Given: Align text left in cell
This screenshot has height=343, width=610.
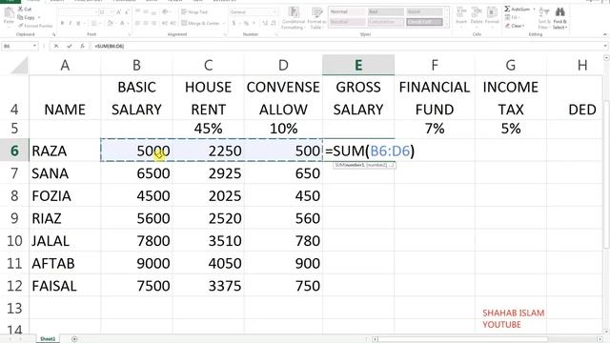Looking at the screenshot, I should point(138,24).
